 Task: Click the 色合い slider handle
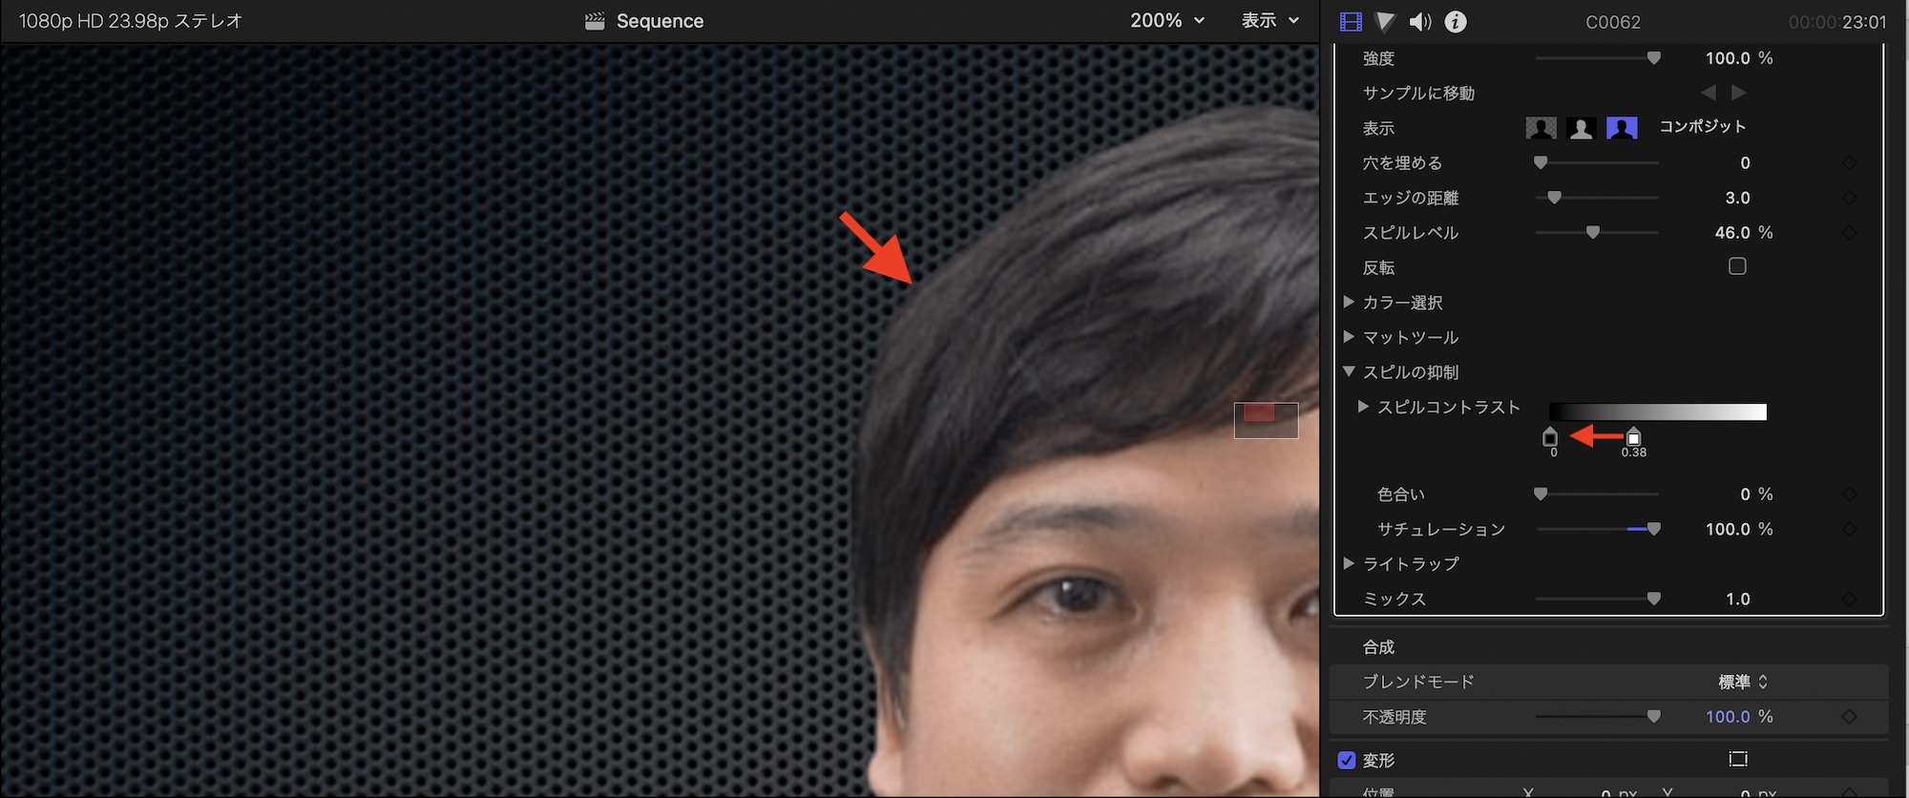tap(1541, 494)
